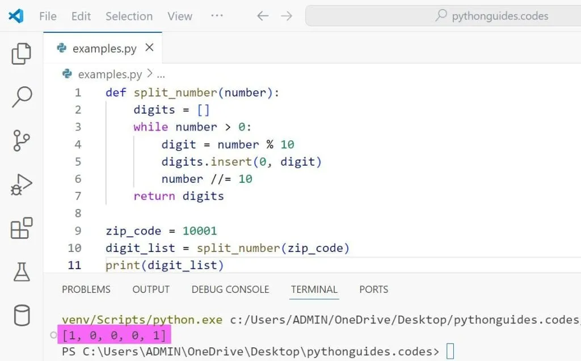Click the pythonguides.codes search box
The image size is (581, 361).
[x=443, y=16]
